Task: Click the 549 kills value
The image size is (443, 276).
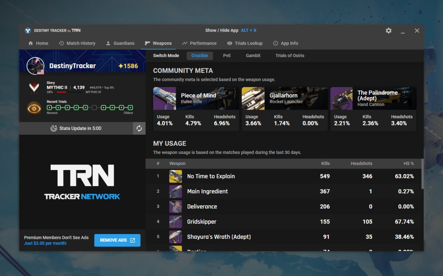Action: coord(325,176)
